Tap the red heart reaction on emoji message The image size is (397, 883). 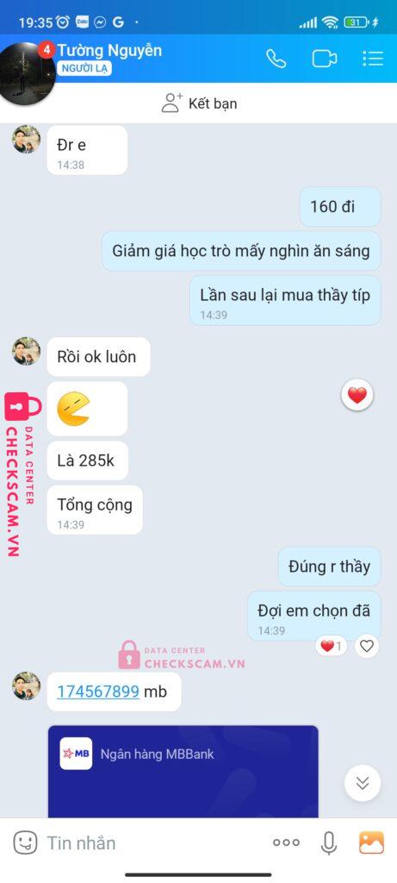[x=357, y=396]
